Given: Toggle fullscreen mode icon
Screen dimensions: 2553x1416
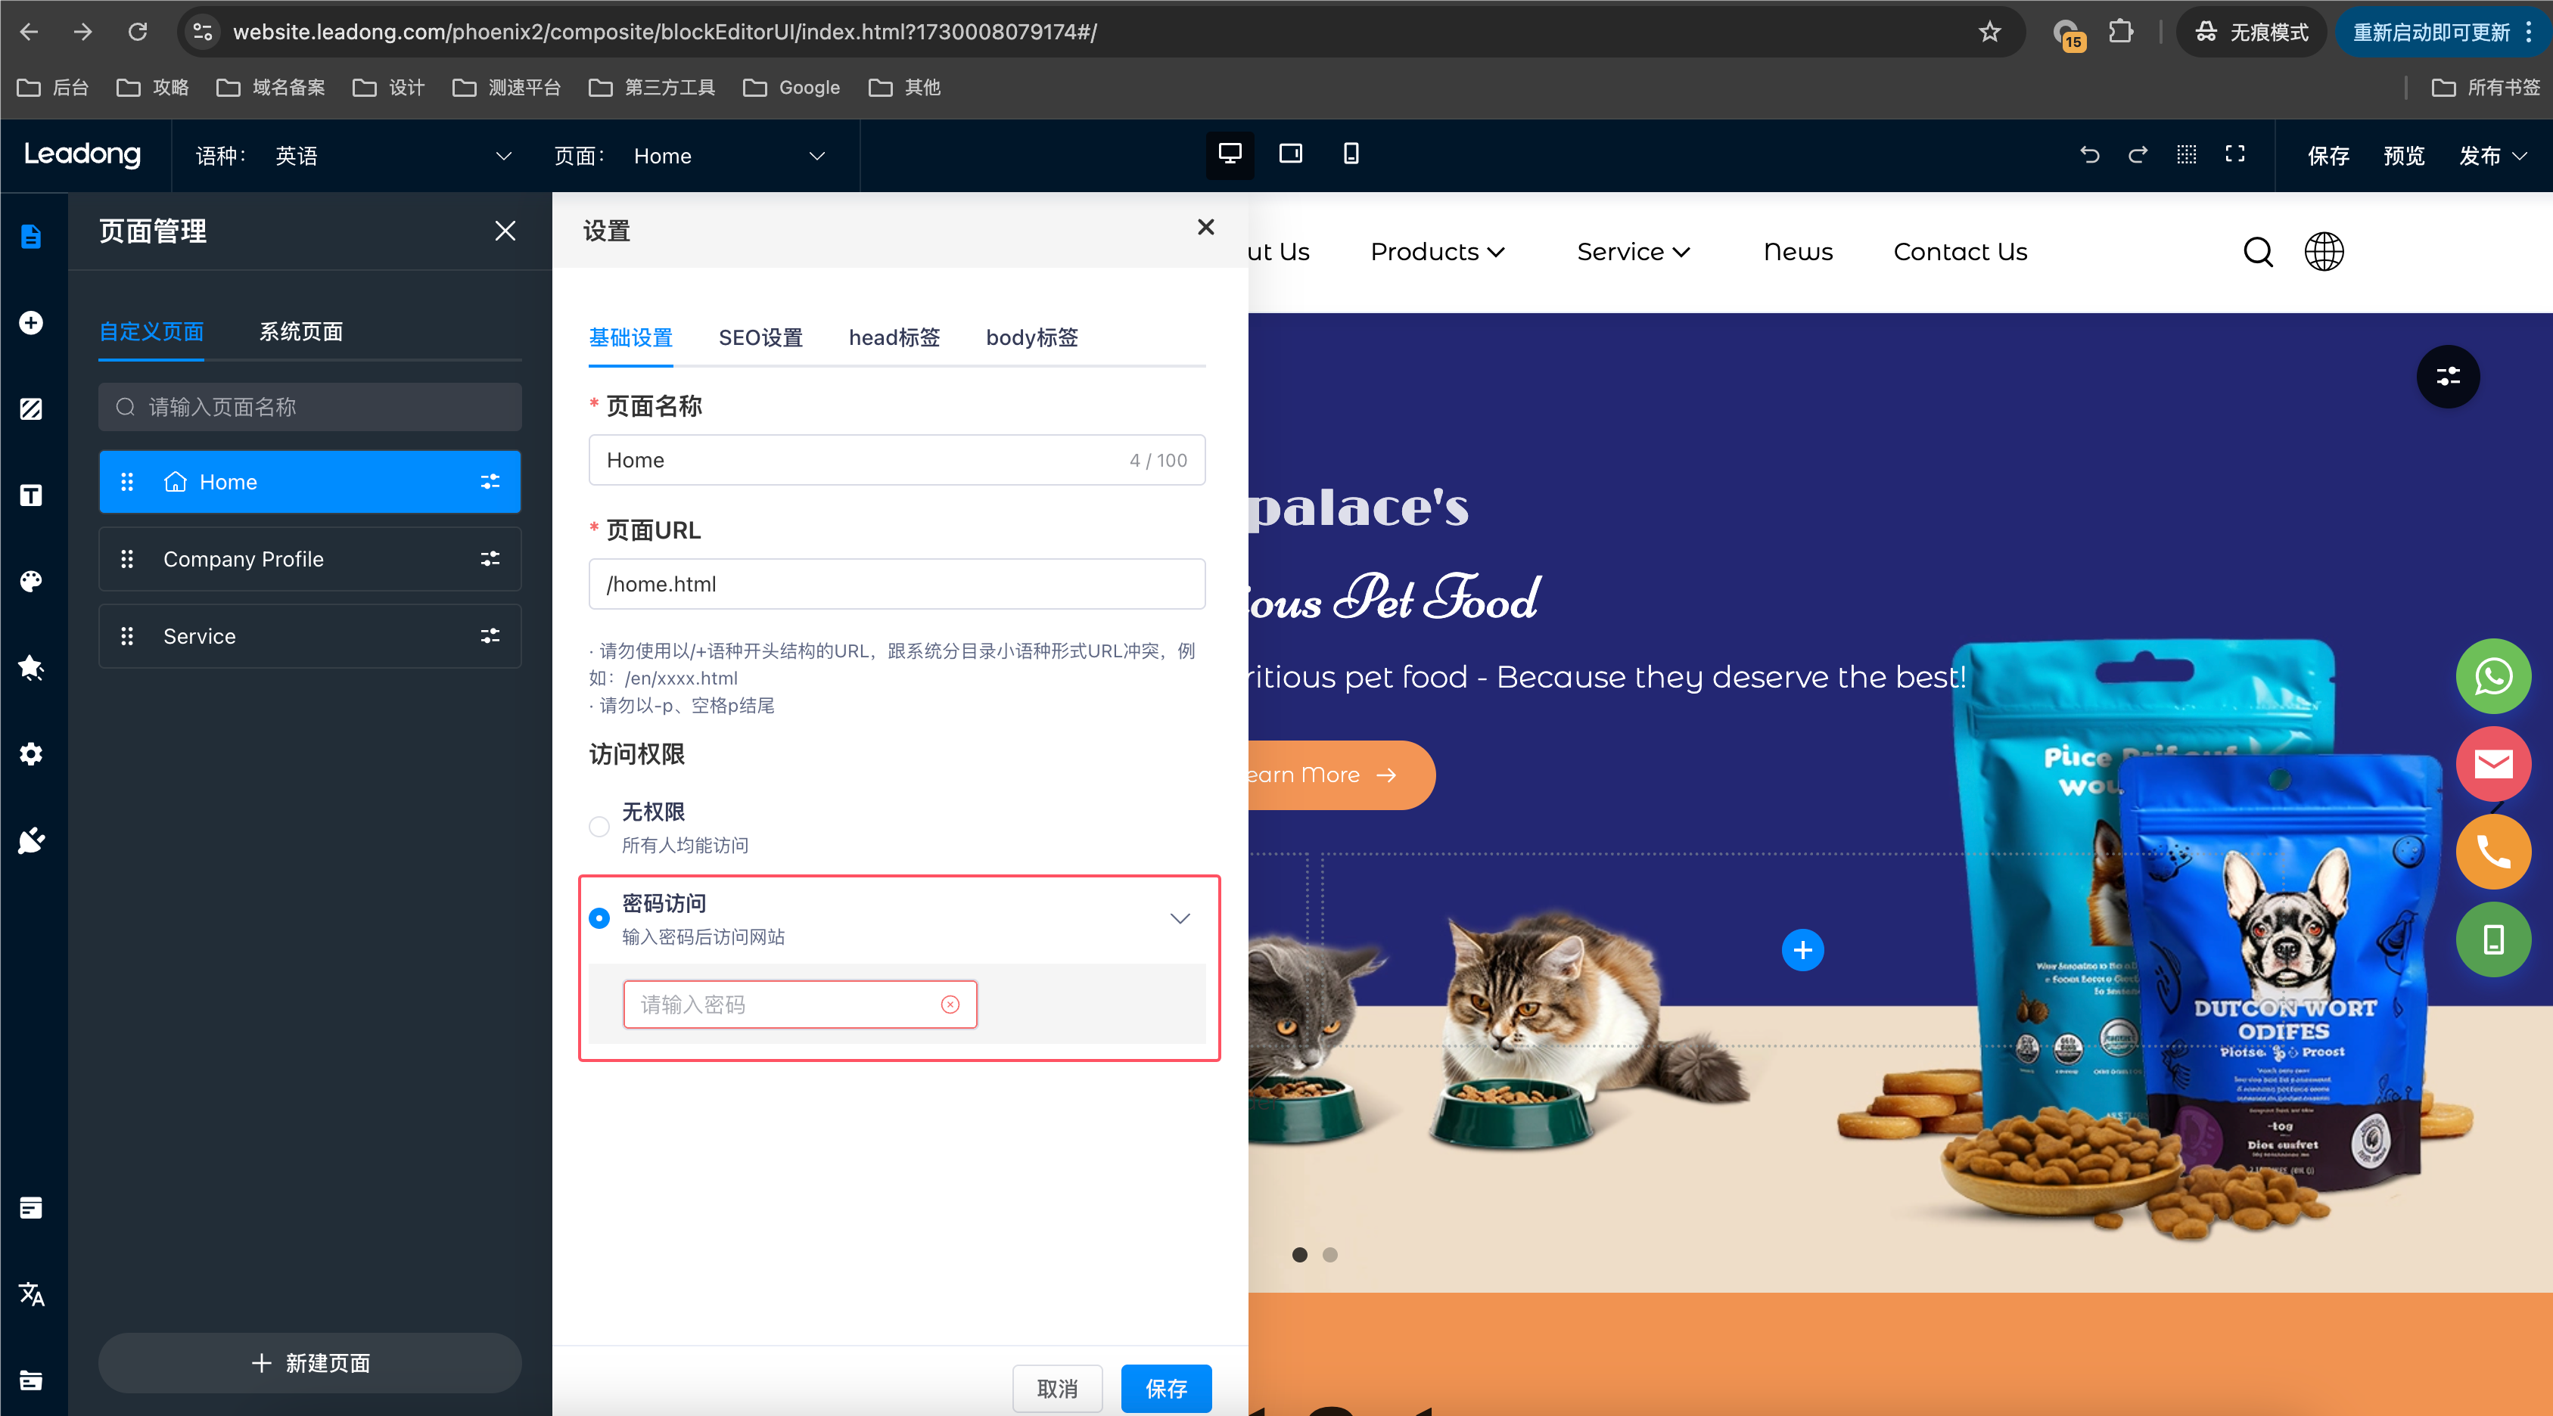Looking at the screenshot, I should 2235,154.
